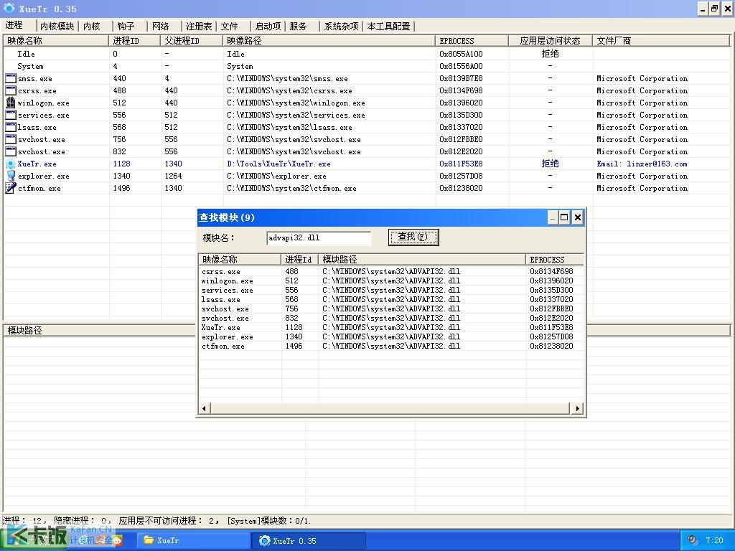Screen dimensions: 735x551
Task: Click the winlogon.exe process icon
Action: (x=10, y=103)
